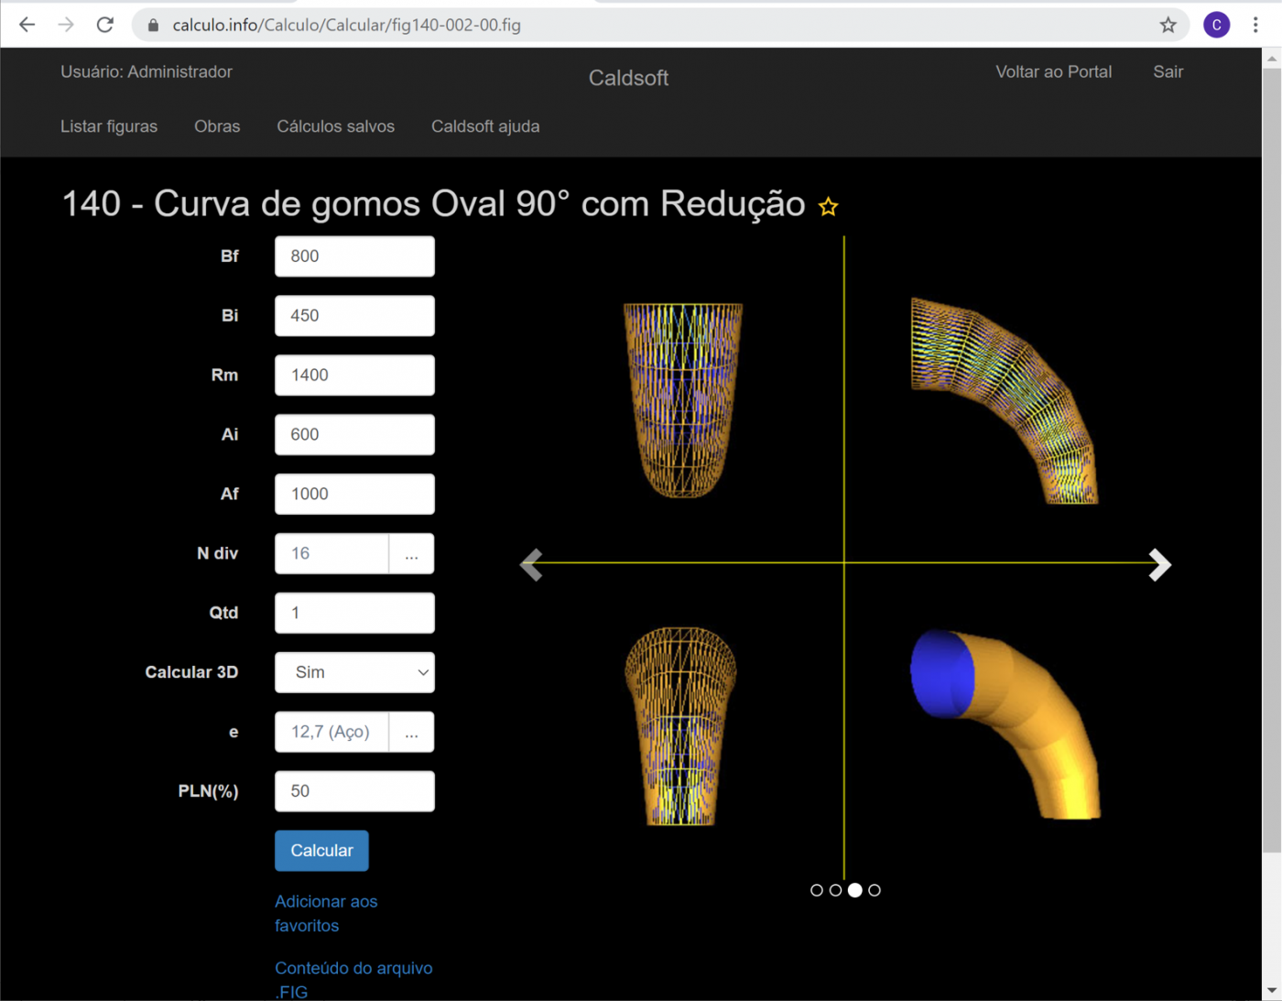This screenshot has height=1001, width=1282.
Task: Go to the previous carousel image arrow
Action: tap(531, 564)
